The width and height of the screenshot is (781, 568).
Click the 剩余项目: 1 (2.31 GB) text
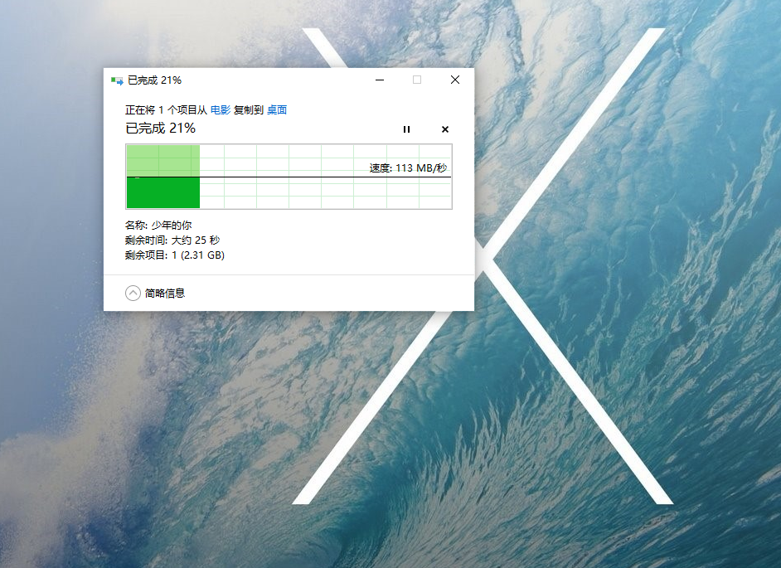coord(175,255)
